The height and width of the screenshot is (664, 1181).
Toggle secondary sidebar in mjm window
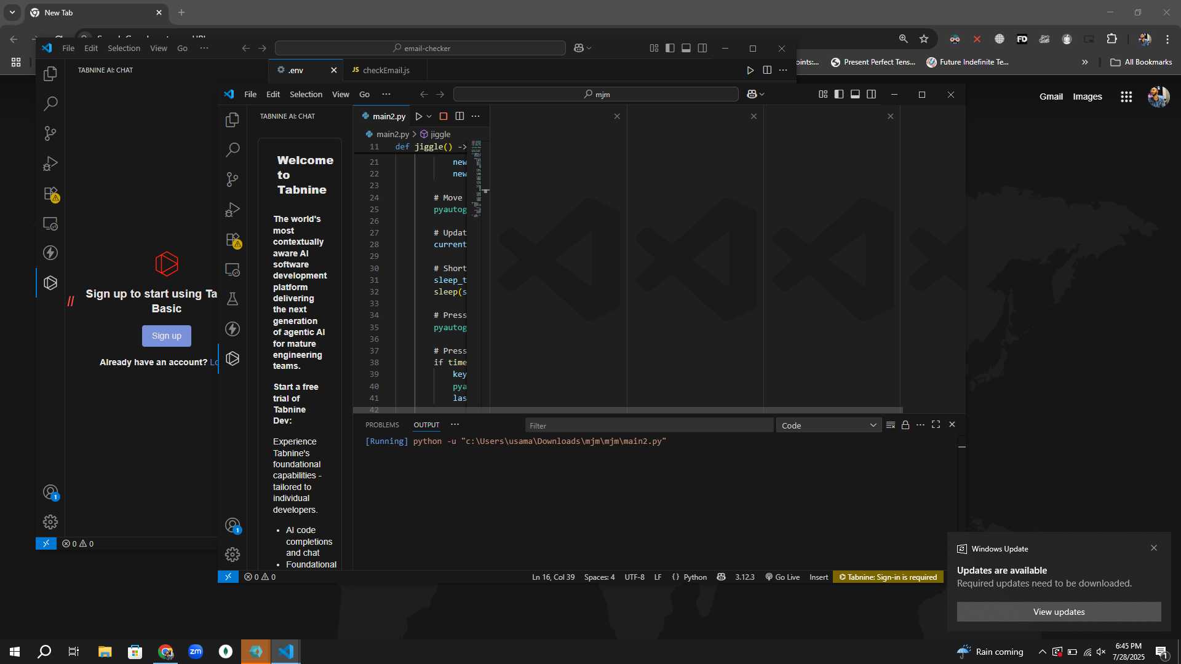pos(871,94)
